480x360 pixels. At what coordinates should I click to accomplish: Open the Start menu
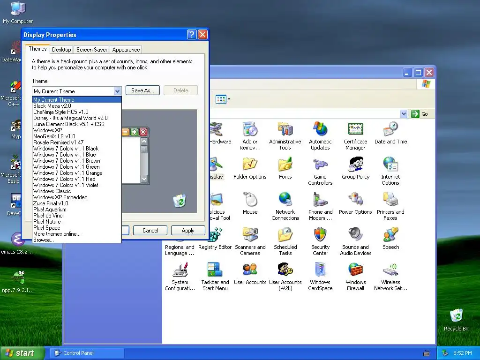coord(22,353)
